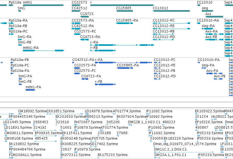The height and width of the screenshot is (159, 233).
Task: Select the r-RA transcript
Action: [x=122, y=45]
